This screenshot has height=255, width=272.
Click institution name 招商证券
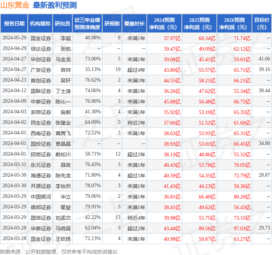tap(41, 154)
